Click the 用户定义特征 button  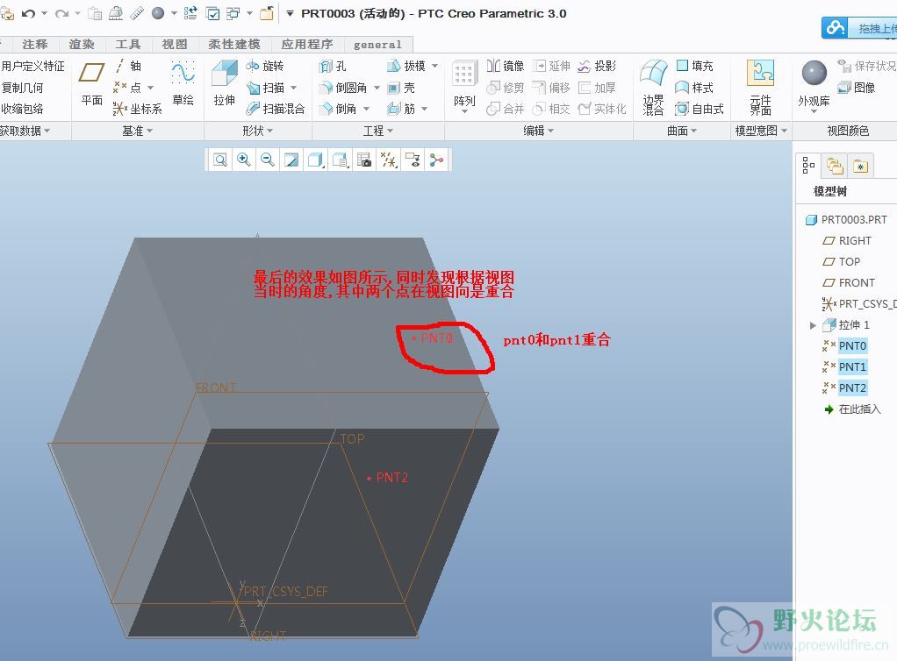(32, 67)
